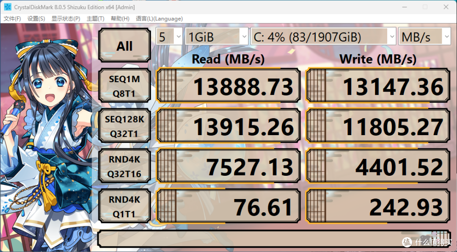Screen dimensions: 457x252
Task: Start the SEQ1M Q8T1 test
Action: [124, 86]
